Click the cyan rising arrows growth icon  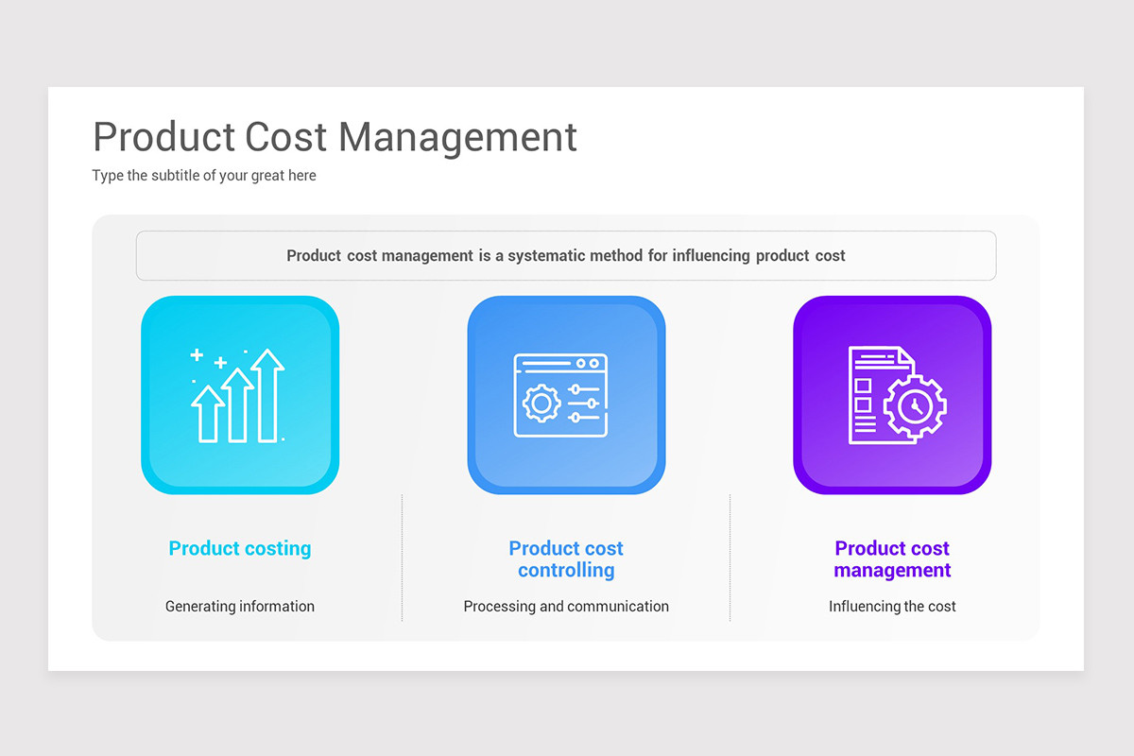(x=239, y=395)
